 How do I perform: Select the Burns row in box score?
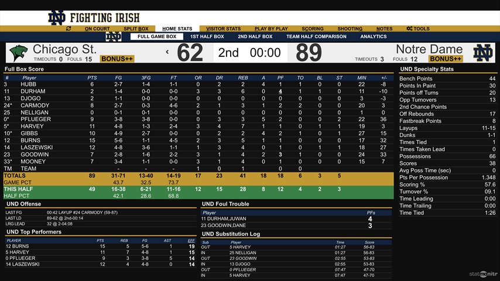(x=29, y=140)
